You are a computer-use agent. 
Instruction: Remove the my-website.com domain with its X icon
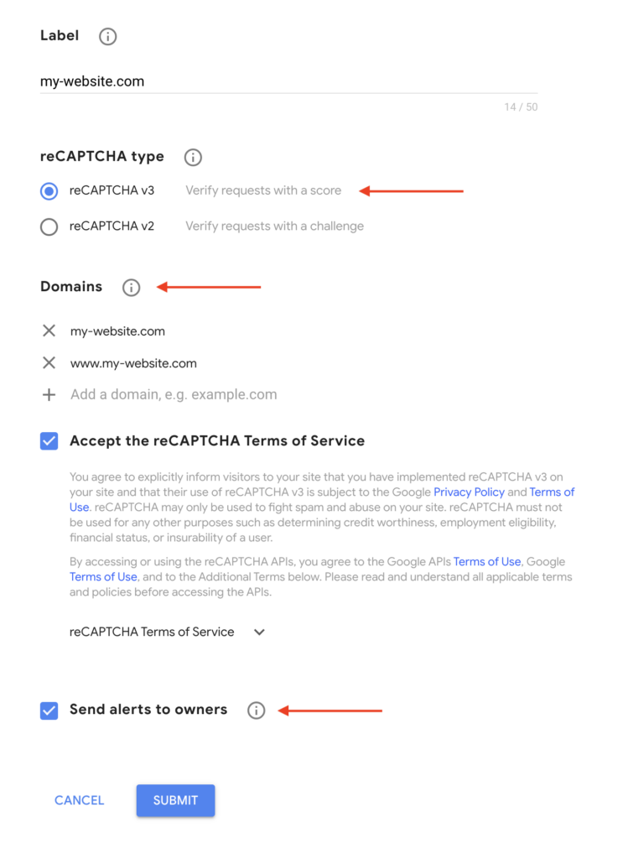click(49, 331)
